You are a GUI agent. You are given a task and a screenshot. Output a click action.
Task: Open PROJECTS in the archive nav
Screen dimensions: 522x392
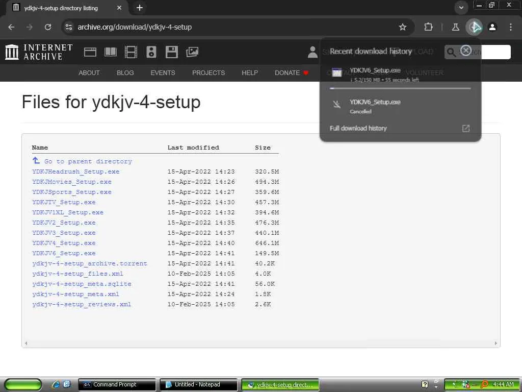[208, 72]
